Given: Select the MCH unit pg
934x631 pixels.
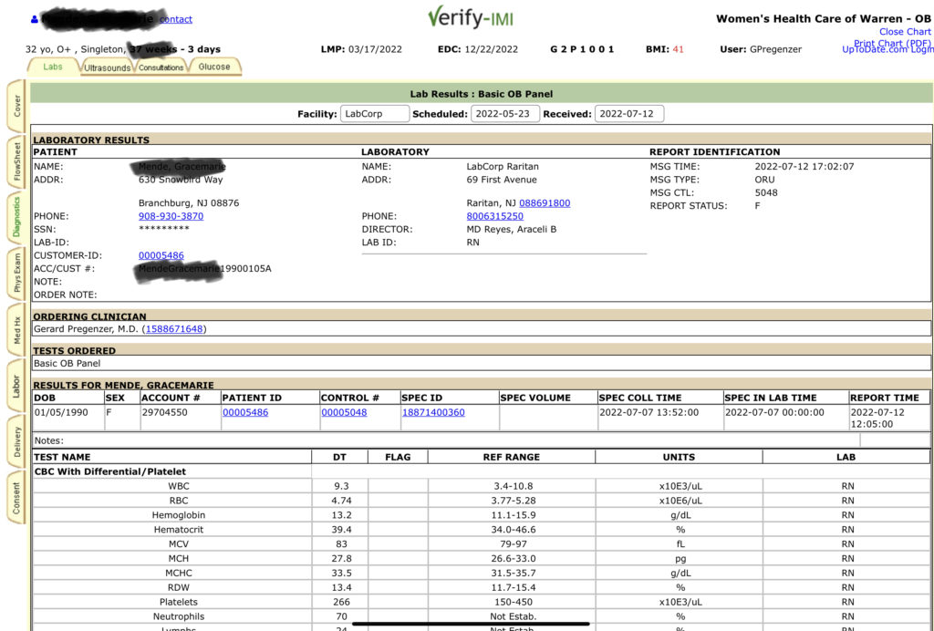Looking at the screenshot, I should pyautogui.click(x=680, y=558).
